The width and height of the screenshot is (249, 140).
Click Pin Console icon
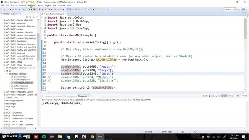tap(229, 96)
